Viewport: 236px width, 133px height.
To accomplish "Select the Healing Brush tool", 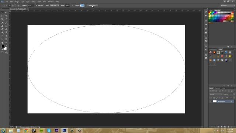I will (x=3, y=23).
